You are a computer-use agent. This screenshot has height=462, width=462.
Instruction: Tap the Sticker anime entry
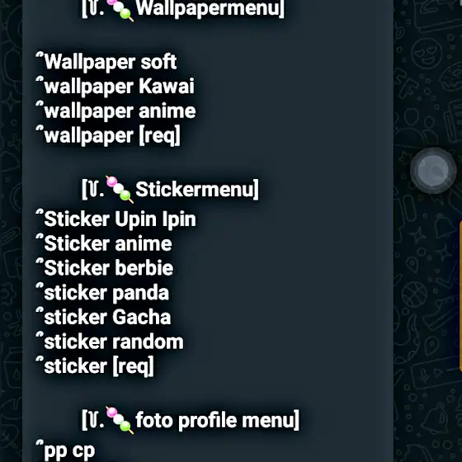coord(104,243)
